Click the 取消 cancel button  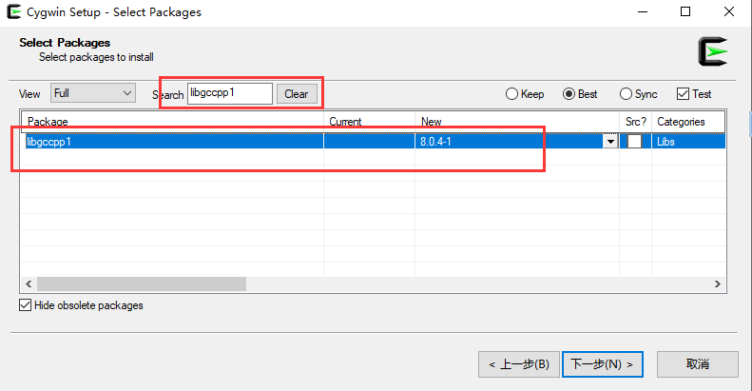[x=697, y=364]
